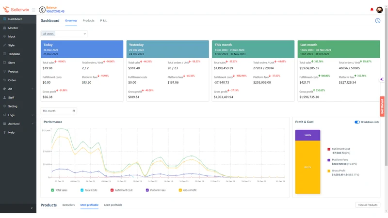Viewport: 388px width, 218px height.
Task: Click the Setting gear icon
Action: [4, 106]
